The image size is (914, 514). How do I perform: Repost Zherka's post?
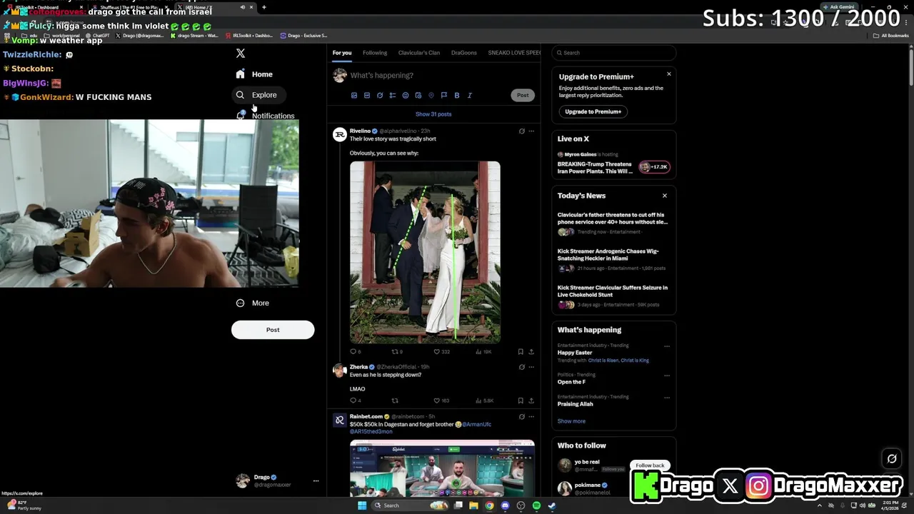tap(395, 401)
